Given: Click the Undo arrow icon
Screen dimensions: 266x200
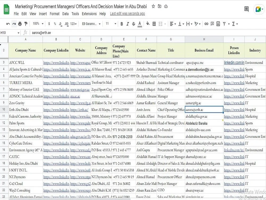Looking at the screenshot, I should [8, 24].
